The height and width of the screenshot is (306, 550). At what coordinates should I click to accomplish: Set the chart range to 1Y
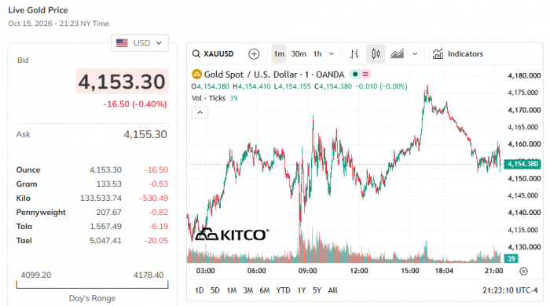[302, 290]
